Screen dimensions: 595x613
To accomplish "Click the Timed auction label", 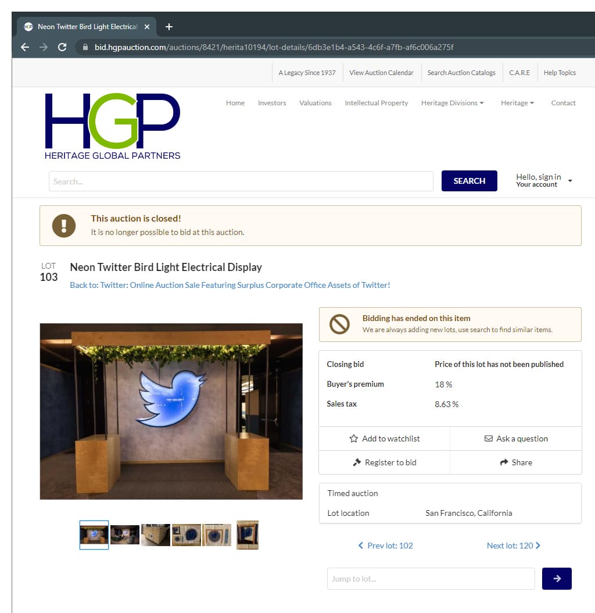I will 352,493.
